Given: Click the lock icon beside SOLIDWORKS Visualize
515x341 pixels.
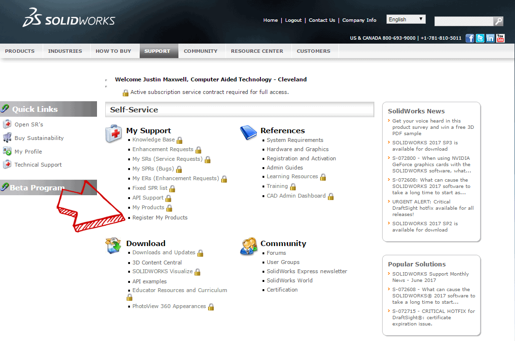Looking at the screenshot, I should [x=197, y=272].
